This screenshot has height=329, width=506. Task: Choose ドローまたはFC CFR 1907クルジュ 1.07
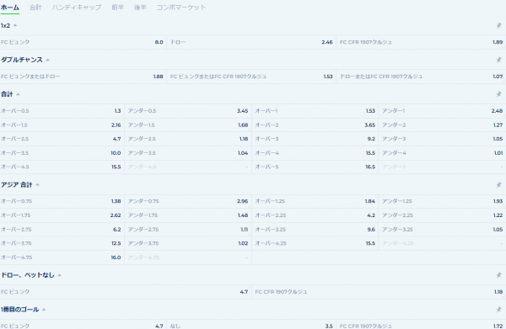(421, 77)
